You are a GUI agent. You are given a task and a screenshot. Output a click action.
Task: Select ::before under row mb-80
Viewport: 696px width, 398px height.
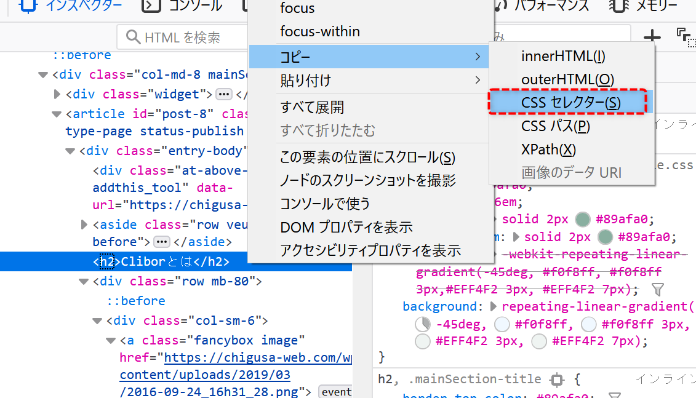point(136,301)
